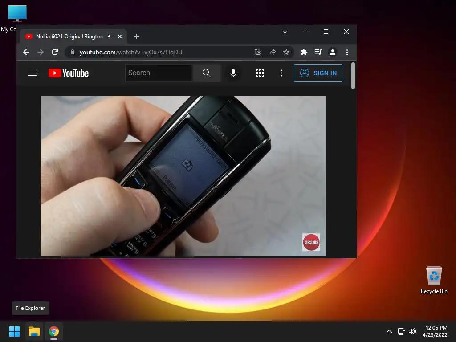
Task: Click the address bar URL
Action: pos(131,52)
